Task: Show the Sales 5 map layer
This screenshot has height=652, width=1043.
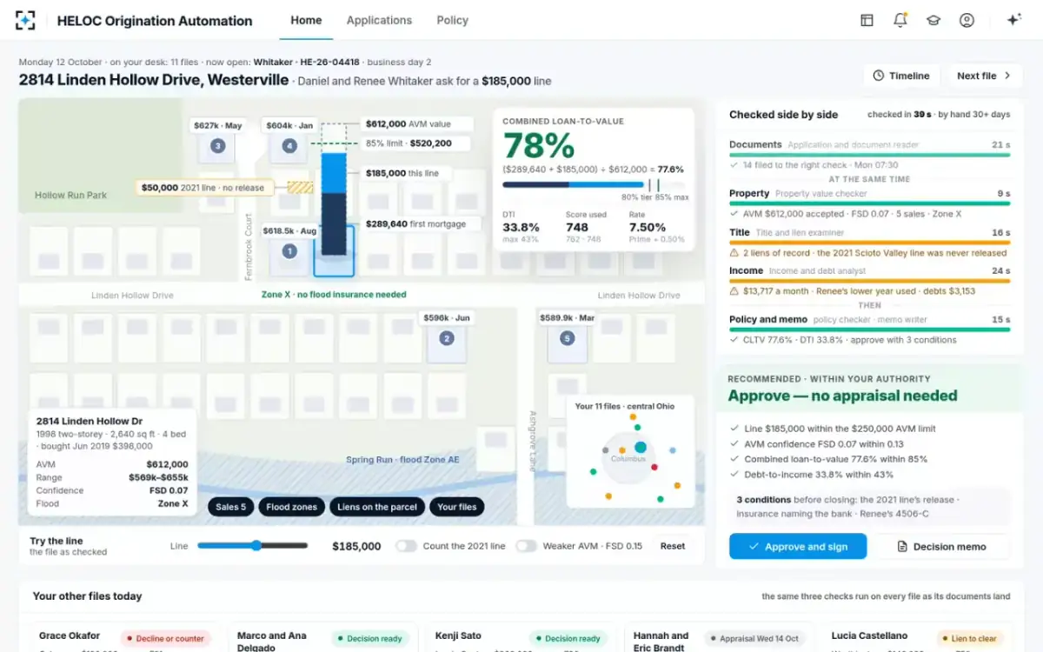Action: [x=231, y=507]
